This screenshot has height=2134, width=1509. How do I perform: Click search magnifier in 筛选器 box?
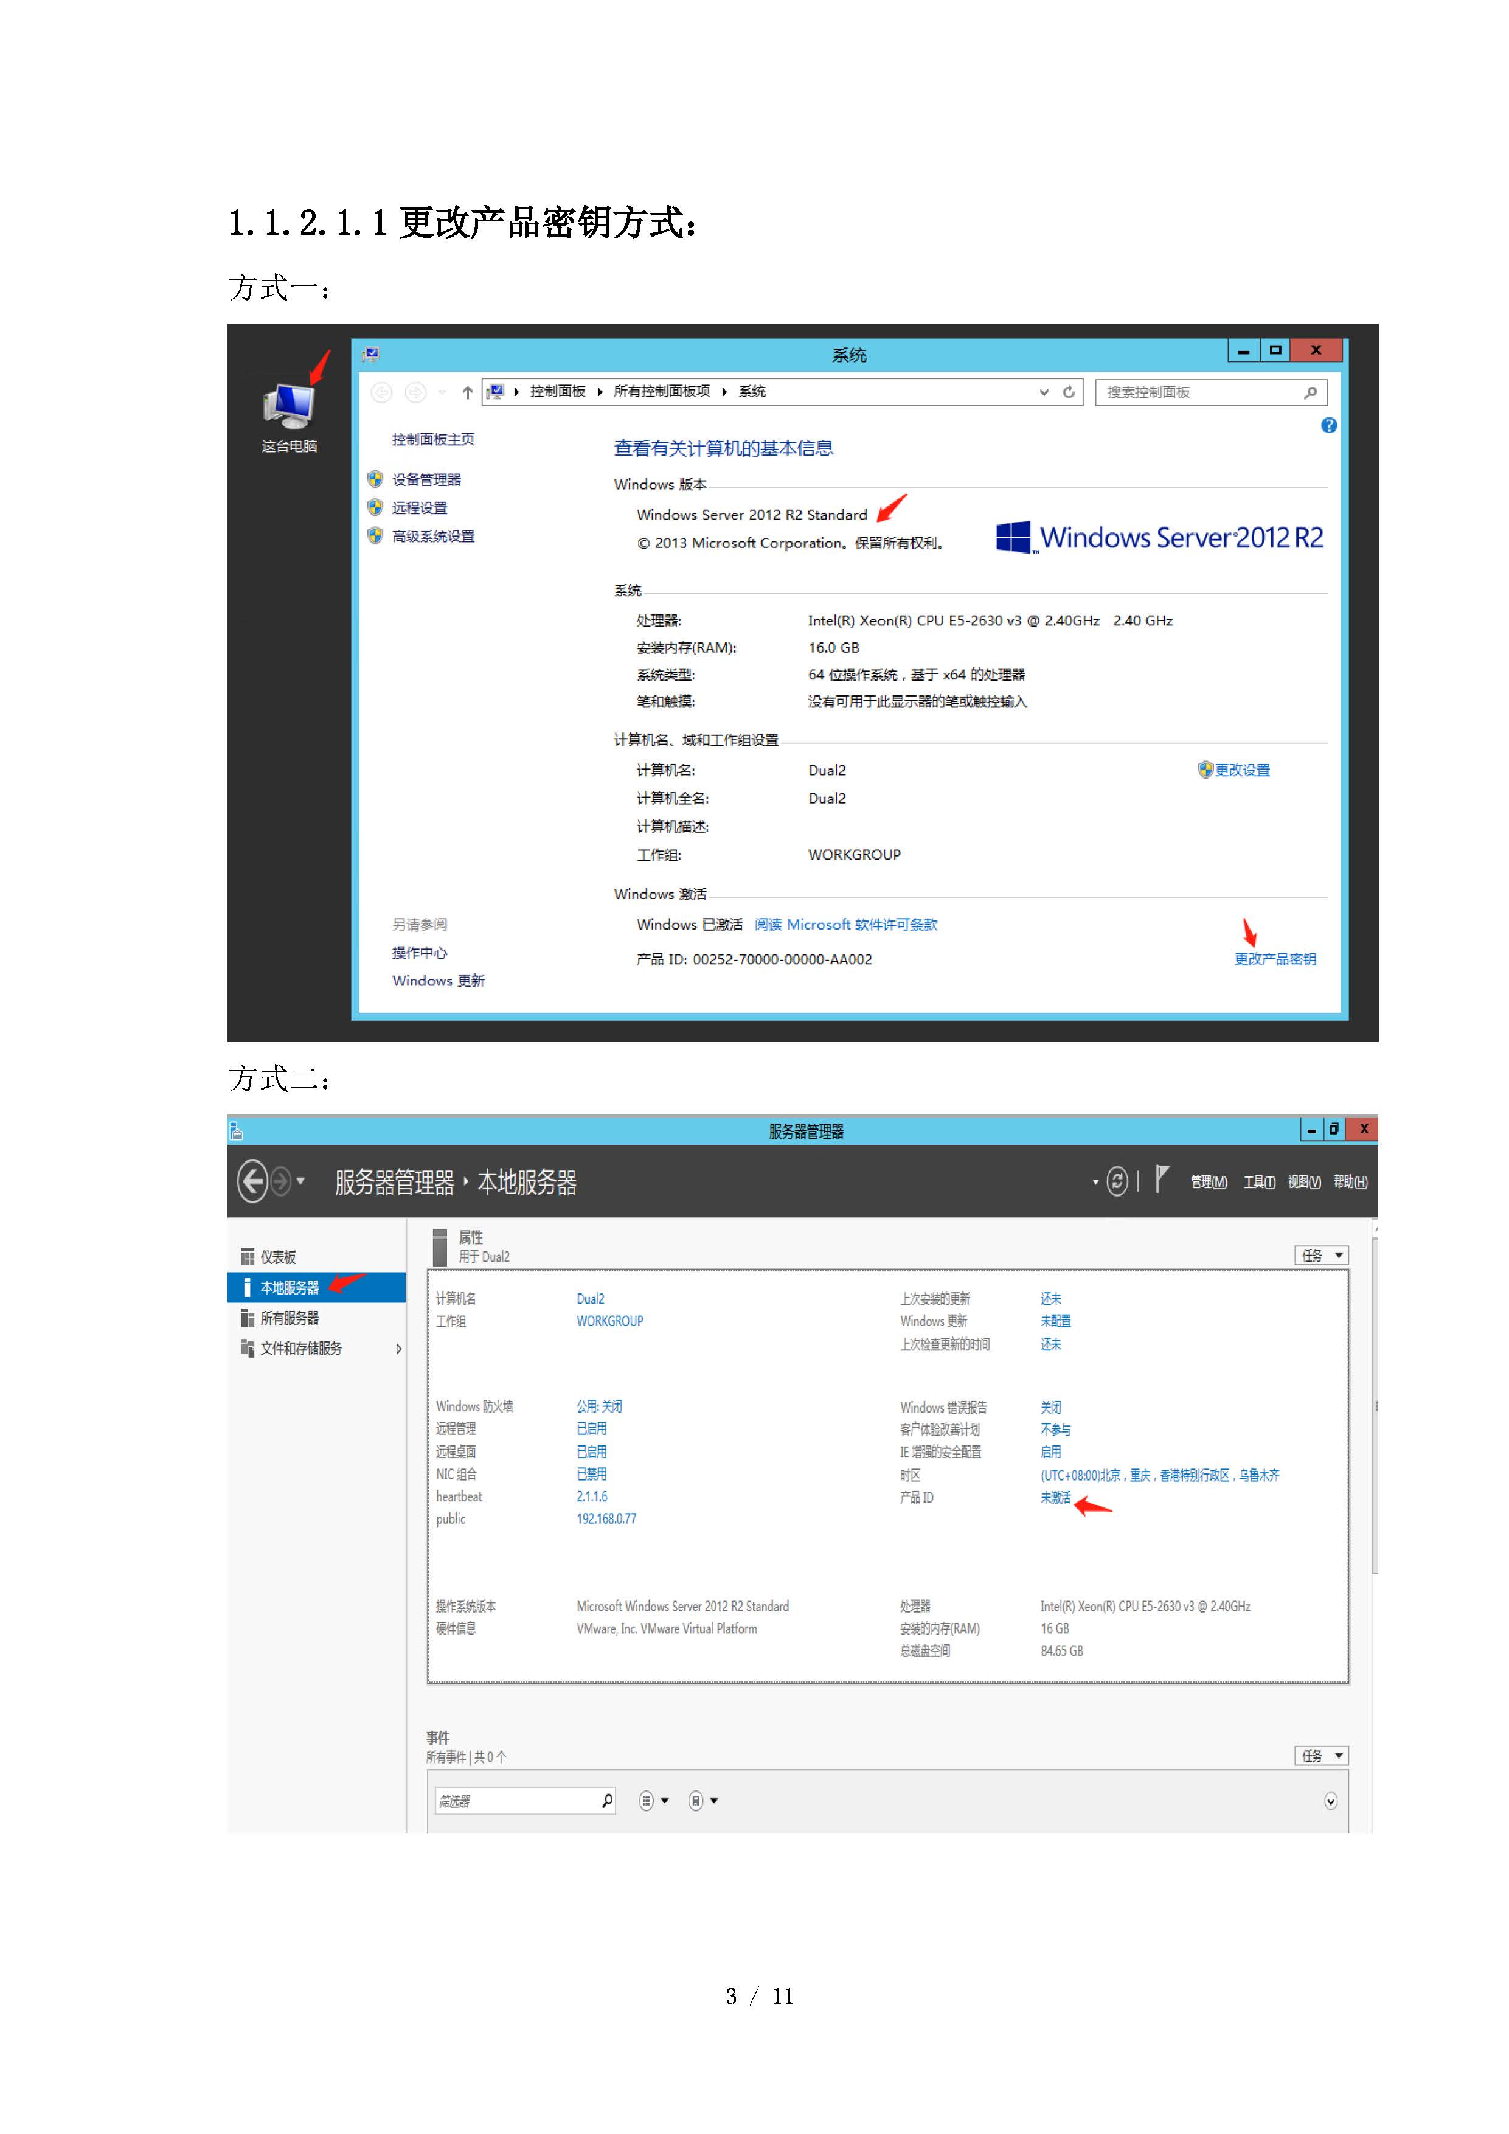click(x=607, y=1800)
